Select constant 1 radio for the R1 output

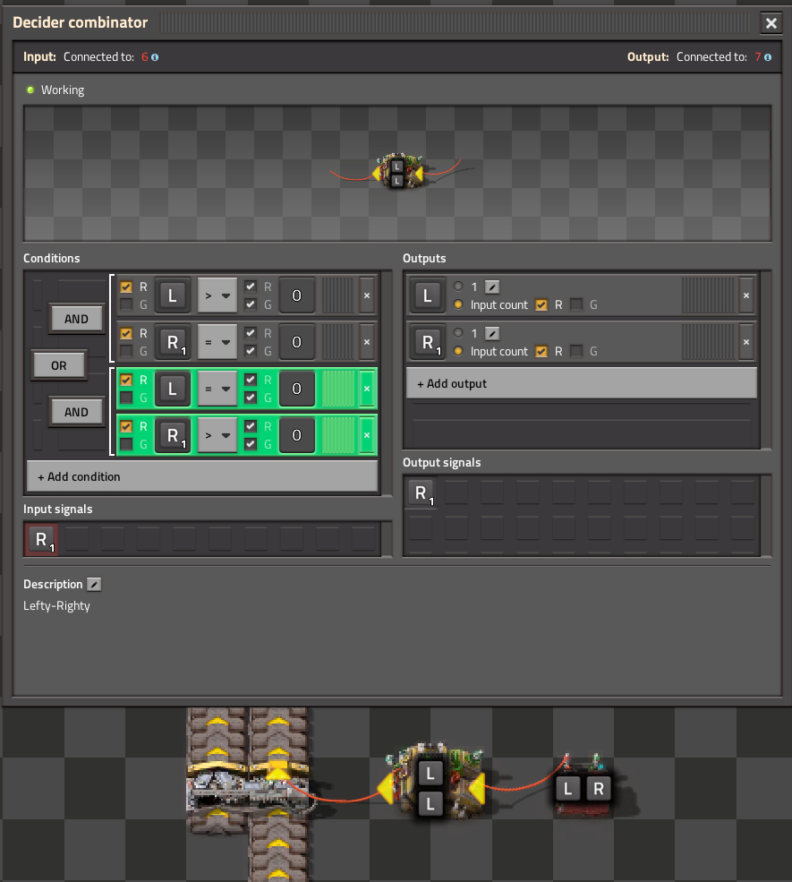click(458, 333)
